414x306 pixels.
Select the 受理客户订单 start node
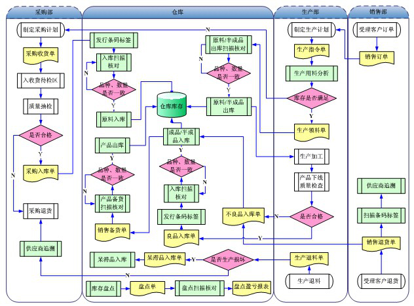pyautogui.click(x=377, y=29)
